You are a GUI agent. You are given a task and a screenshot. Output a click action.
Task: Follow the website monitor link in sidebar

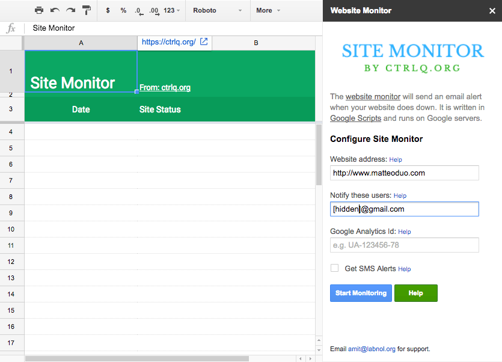373,96
